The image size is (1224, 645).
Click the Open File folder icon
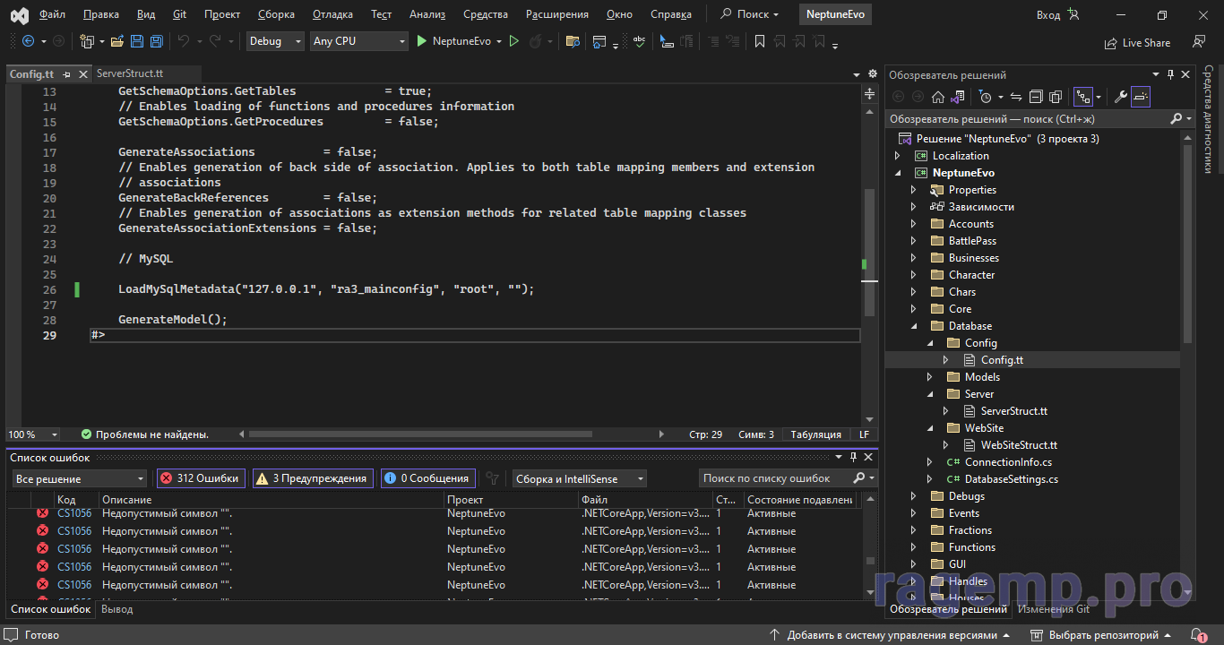pyautogui.click(x=117, y=41)
